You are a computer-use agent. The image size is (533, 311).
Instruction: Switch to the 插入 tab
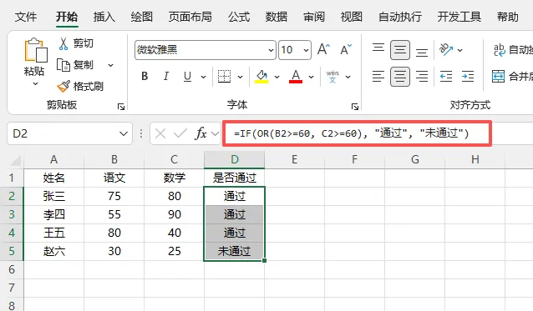[x=104, y=17]
